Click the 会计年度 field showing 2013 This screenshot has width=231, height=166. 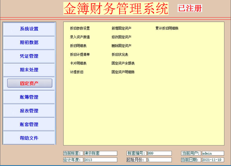101,160
